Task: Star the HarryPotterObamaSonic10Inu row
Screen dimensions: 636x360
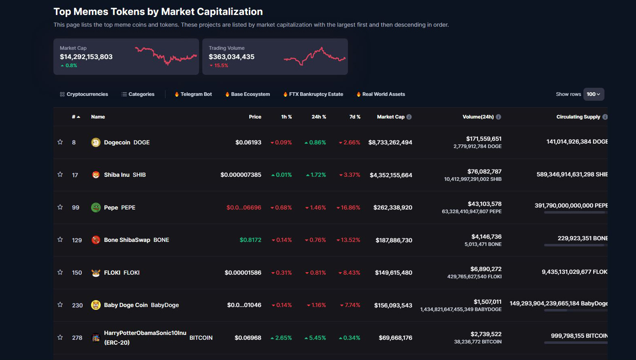Action: click(x=60, y=337)
